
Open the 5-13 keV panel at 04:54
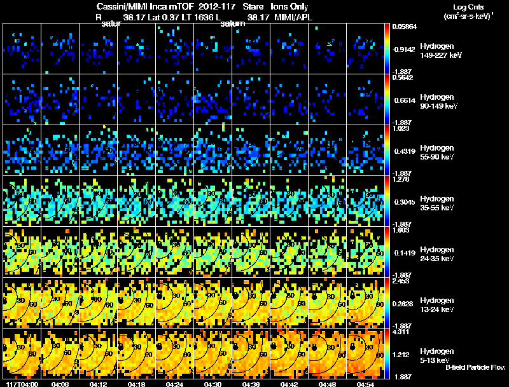pos(366,353)
